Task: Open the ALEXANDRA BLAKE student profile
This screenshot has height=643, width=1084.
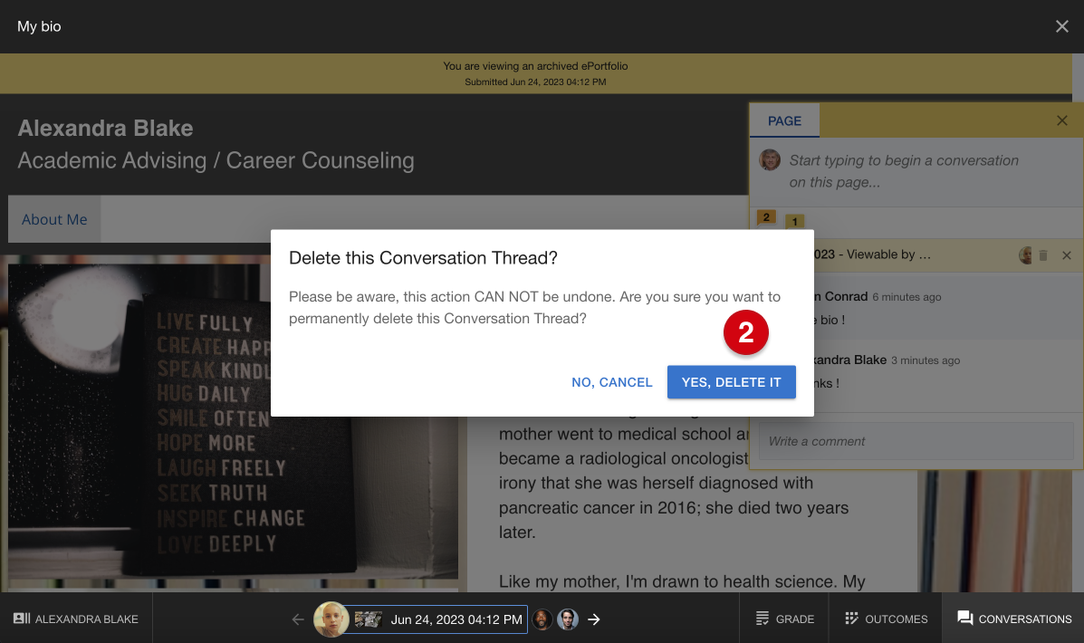Action: pos(76,619)
